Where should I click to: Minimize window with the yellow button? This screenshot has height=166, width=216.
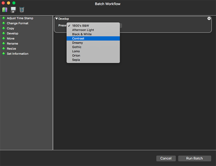coord(8,3)
